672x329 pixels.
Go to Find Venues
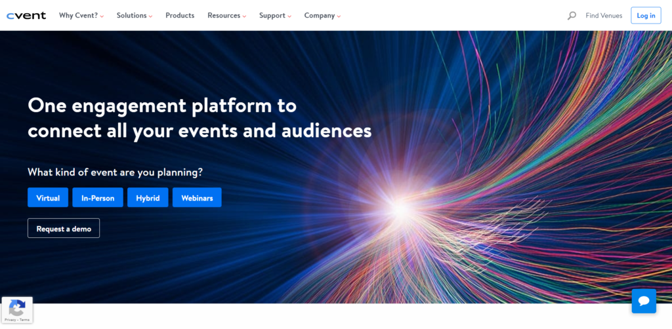(604, 16)
